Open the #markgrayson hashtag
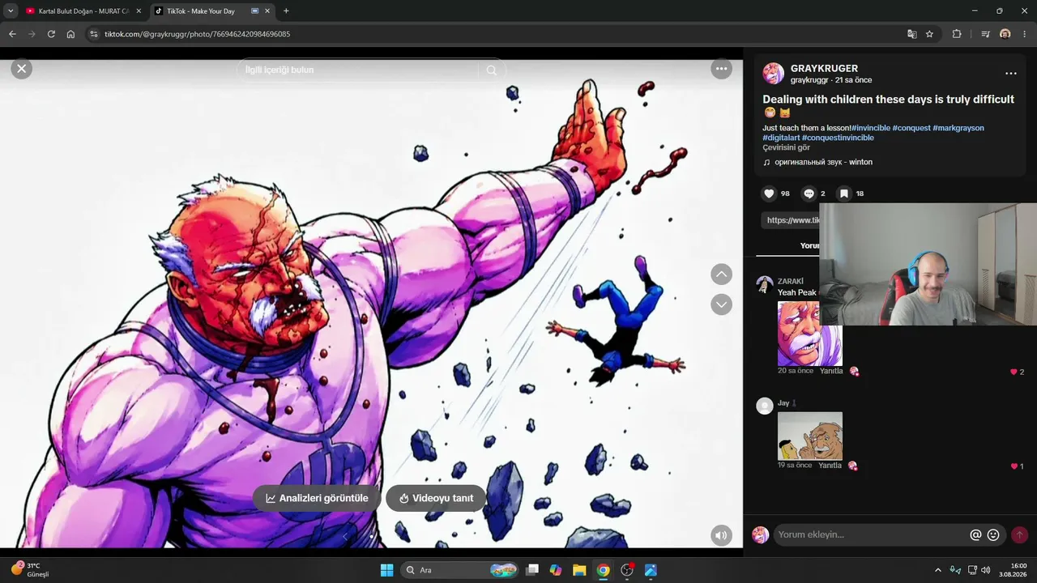 tap(958, 128)
